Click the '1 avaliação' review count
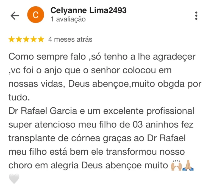 point(68,19)
